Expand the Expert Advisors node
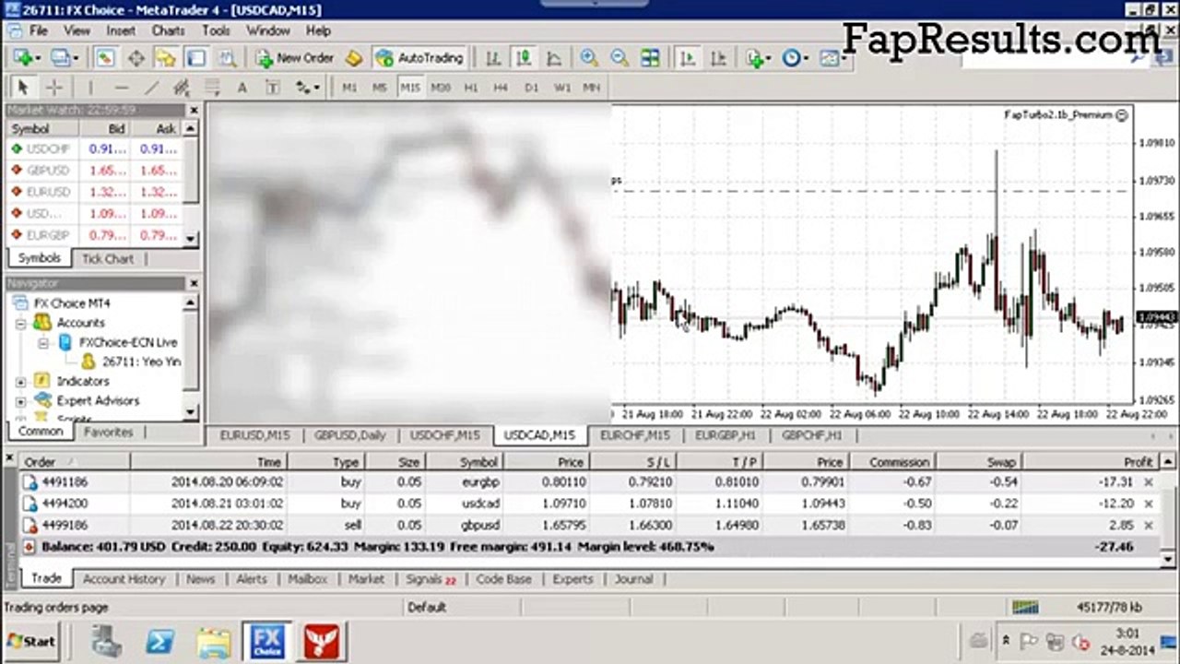 coord(20,400)
